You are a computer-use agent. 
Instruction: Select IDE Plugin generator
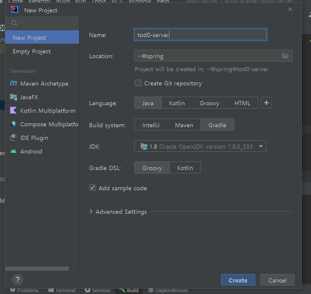(x=42, y=138)
